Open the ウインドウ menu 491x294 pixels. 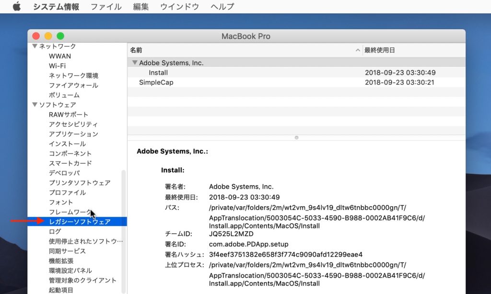[x=179, y=6]
